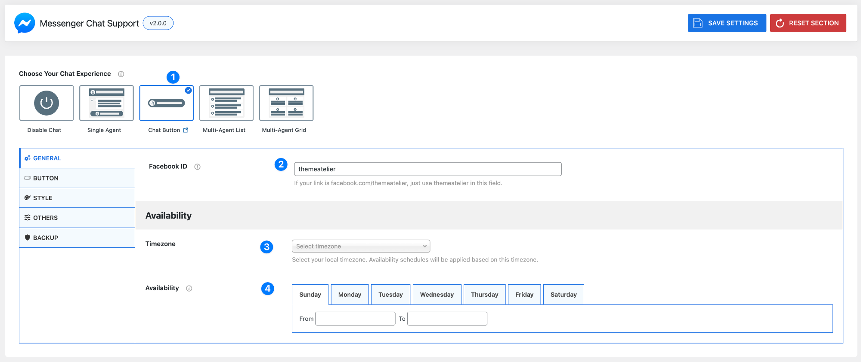Choose the Single Agent layout icon
The height and width of the screenshot is (362, 861).
point(106,103)
